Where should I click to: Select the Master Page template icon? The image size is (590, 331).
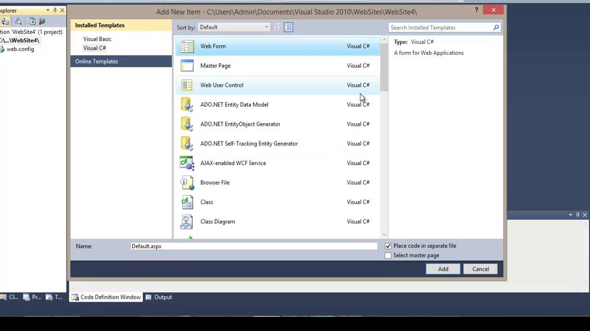tap(187, 66)
